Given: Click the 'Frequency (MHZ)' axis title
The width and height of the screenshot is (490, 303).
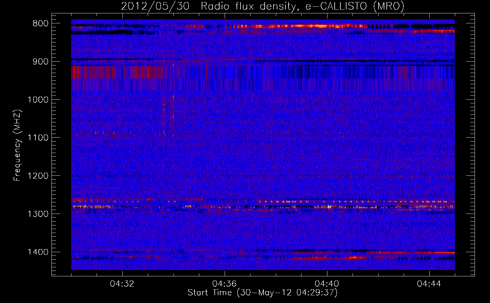Looking at the screenshot, I should tap(18, 145).
